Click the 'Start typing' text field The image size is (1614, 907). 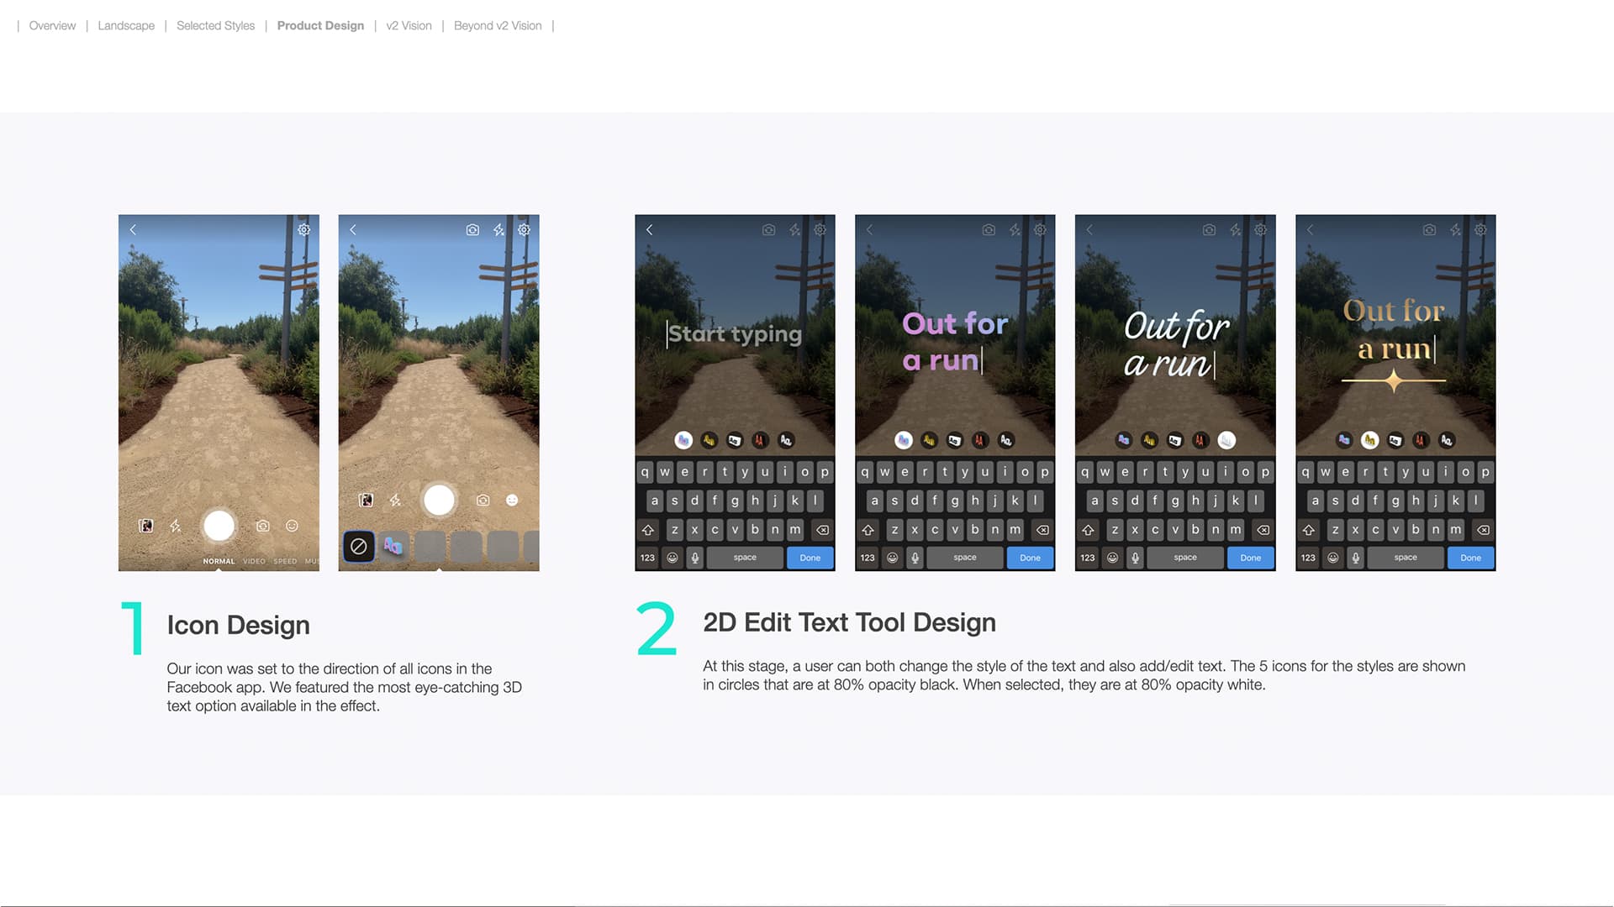click(734, 334)
